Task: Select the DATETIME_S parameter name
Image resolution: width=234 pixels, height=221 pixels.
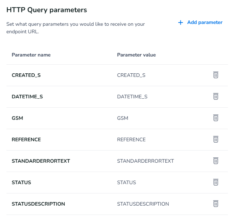Action: 27,97
